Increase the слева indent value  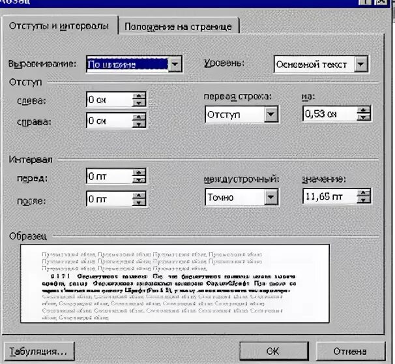139,97
